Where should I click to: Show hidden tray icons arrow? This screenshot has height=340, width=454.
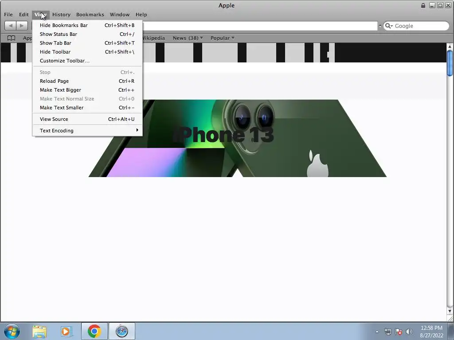coord(377,332)
